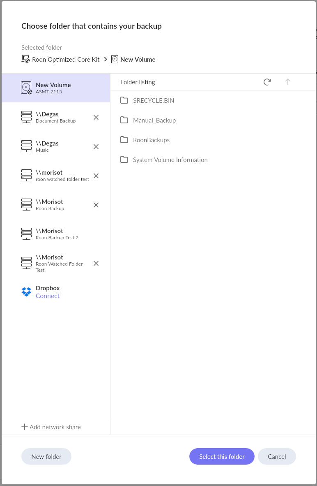Click Add network share
Viewport: 317px width, 486px height.
(51, 427)
